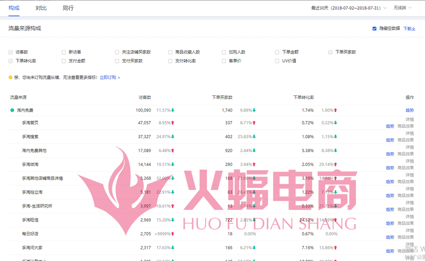
Task: Click the green down arrow beside 11.57%
Action: point(173,110)
